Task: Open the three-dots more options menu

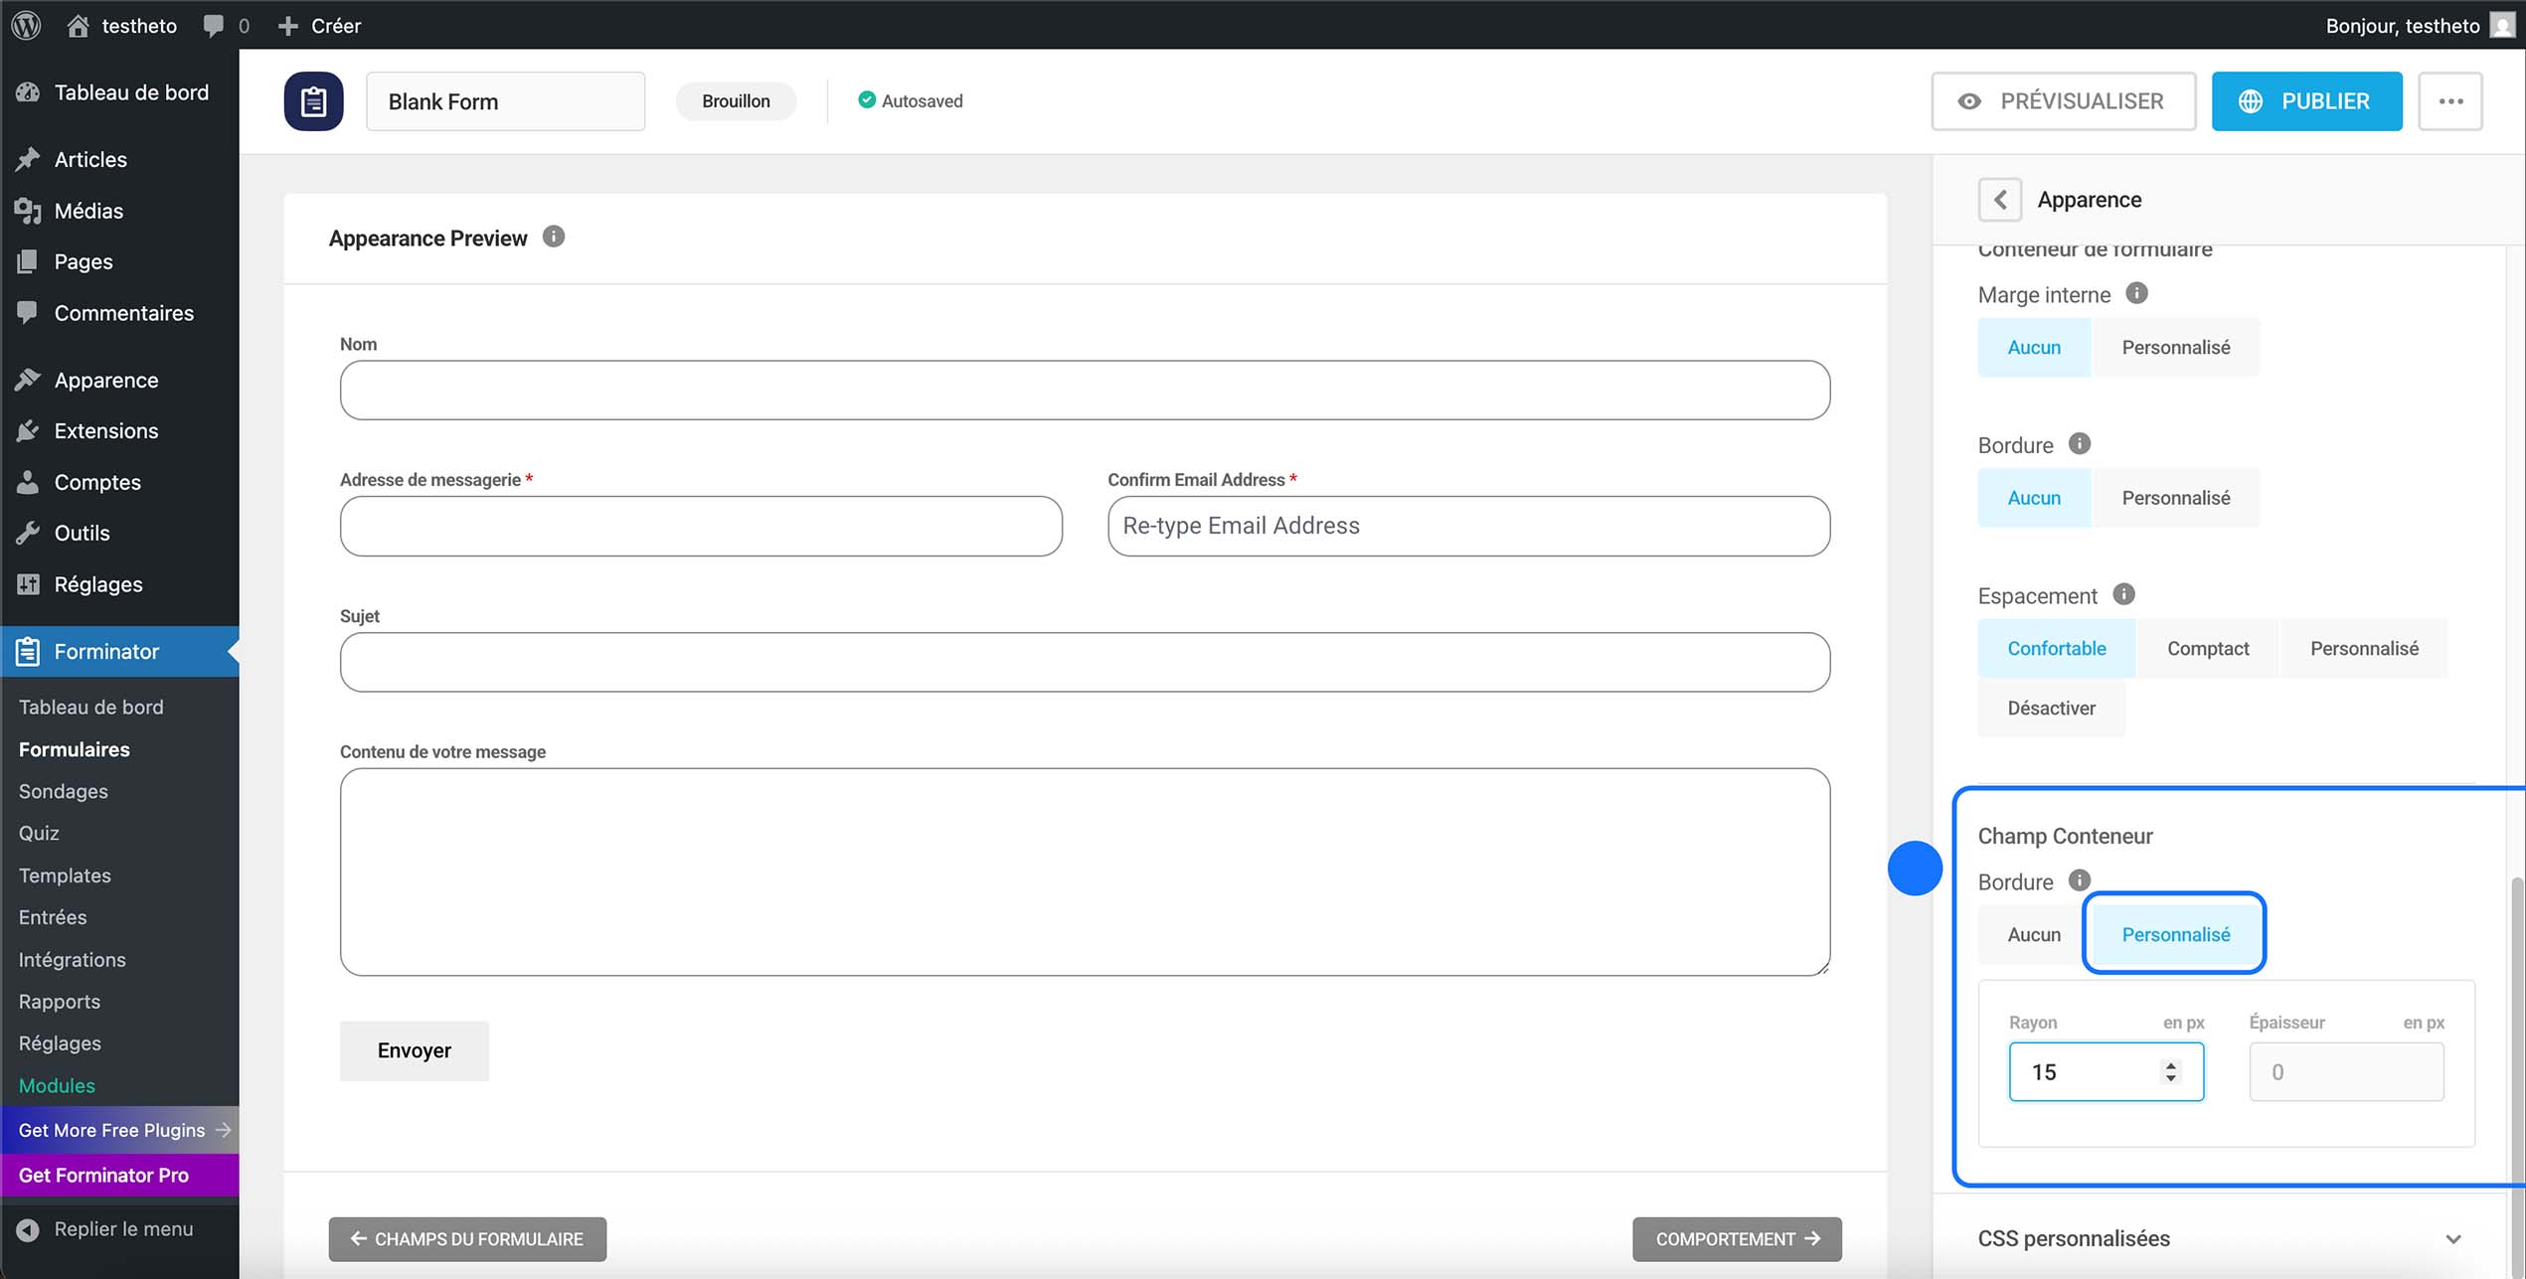Action: (x=2450, y=101)
